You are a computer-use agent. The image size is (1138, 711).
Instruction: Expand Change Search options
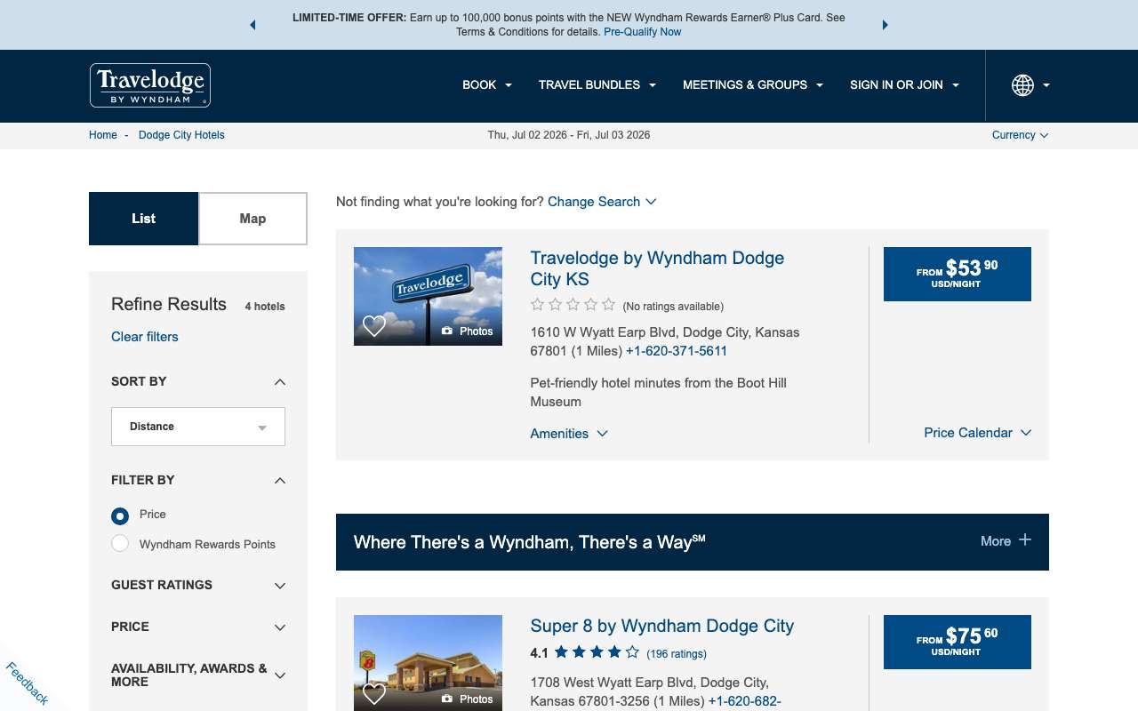[x=602, y=202]
